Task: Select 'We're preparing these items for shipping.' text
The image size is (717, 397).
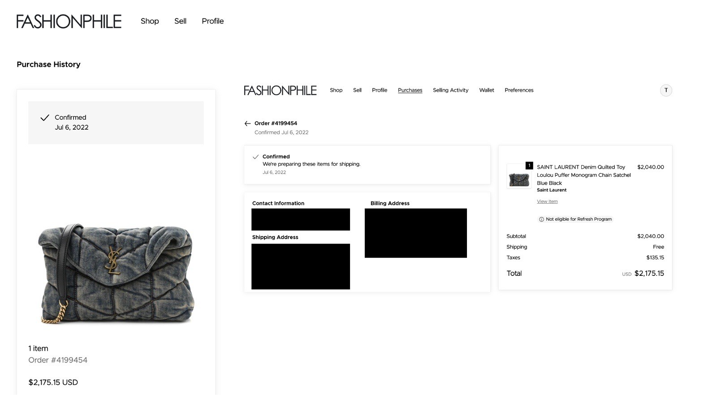Action: click(x=311, y=164)
